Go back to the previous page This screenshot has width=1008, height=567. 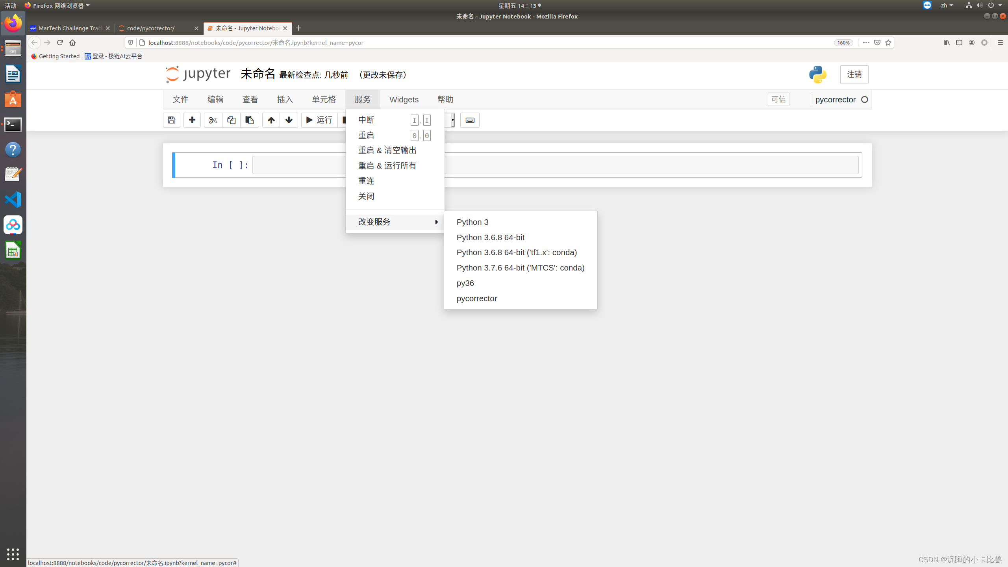tap(34, 43)
